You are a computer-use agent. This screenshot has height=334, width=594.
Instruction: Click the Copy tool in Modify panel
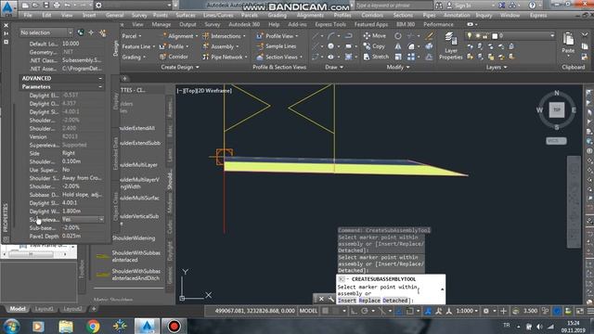[x=374, y=46]
